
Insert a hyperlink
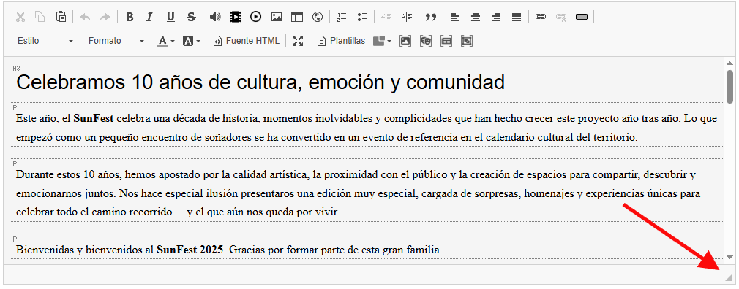click(541, 18)
